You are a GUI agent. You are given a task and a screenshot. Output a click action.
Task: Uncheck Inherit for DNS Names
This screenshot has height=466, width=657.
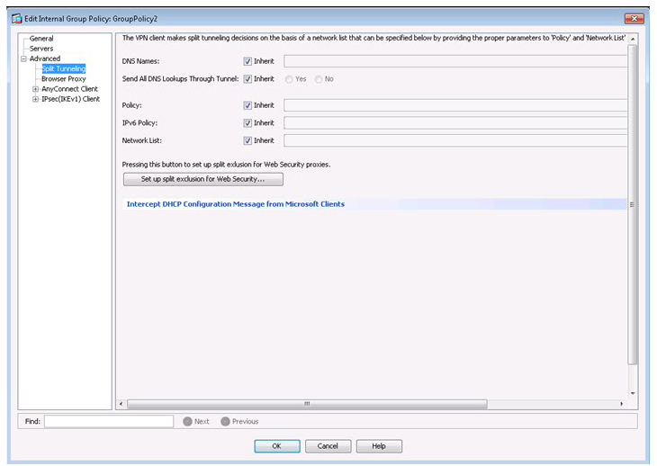247,61
